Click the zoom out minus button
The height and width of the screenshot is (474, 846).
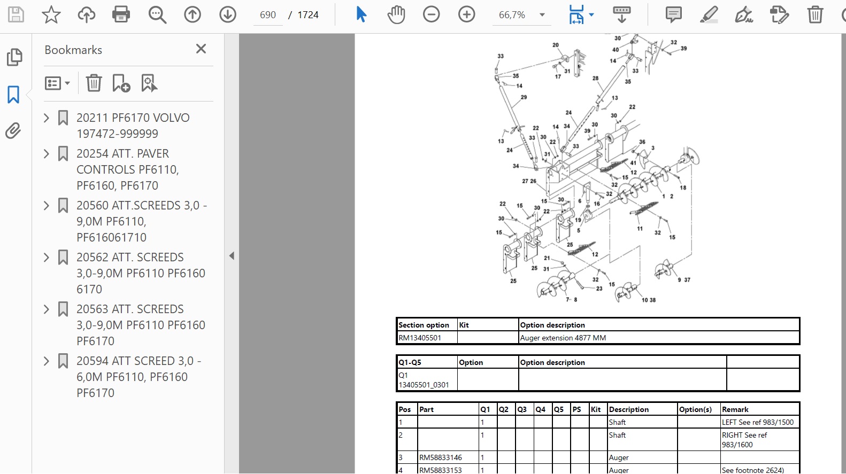431,14
